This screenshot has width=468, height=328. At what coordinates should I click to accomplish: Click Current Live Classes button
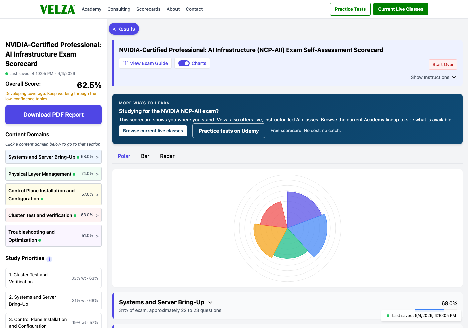(400, 9)
